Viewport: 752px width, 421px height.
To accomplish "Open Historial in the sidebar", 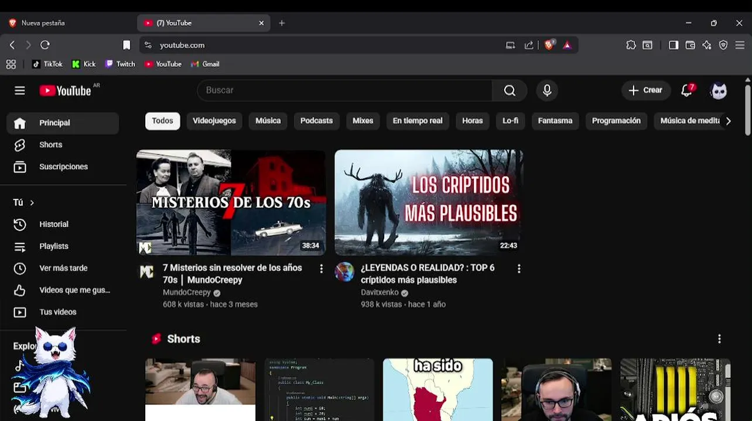I will point(63,225).
